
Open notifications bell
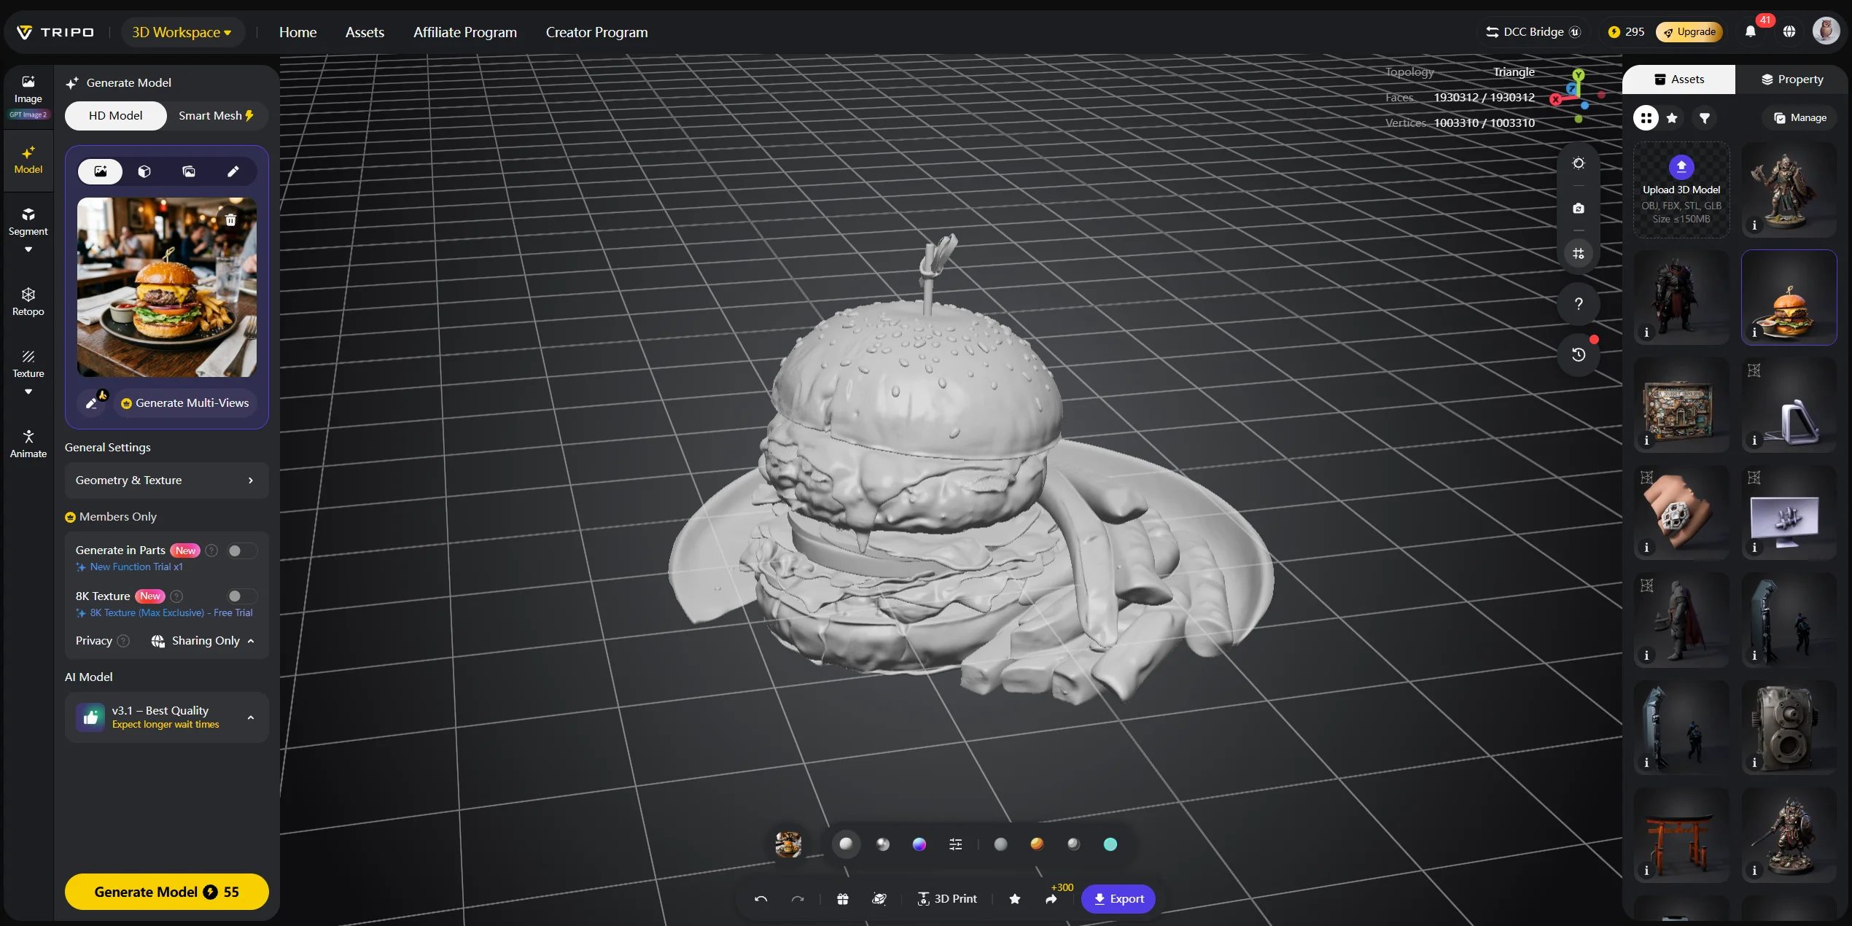(x=1751, y=32)
